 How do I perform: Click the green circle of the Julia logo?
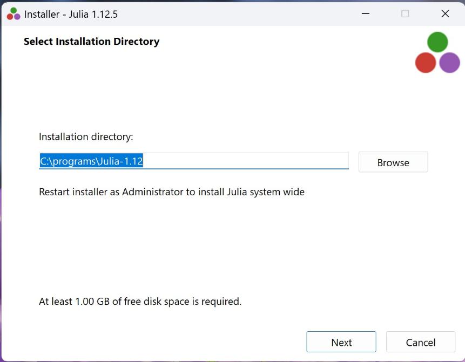coord(437,42)
